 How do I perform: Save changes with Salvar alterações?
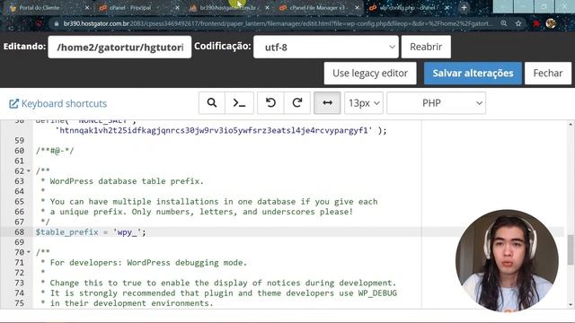coord(473,74)
